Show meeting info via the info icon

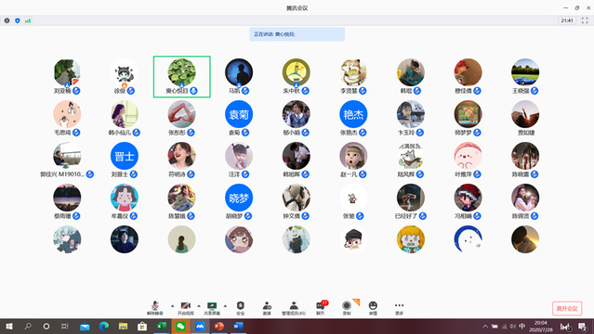(7, 20)
